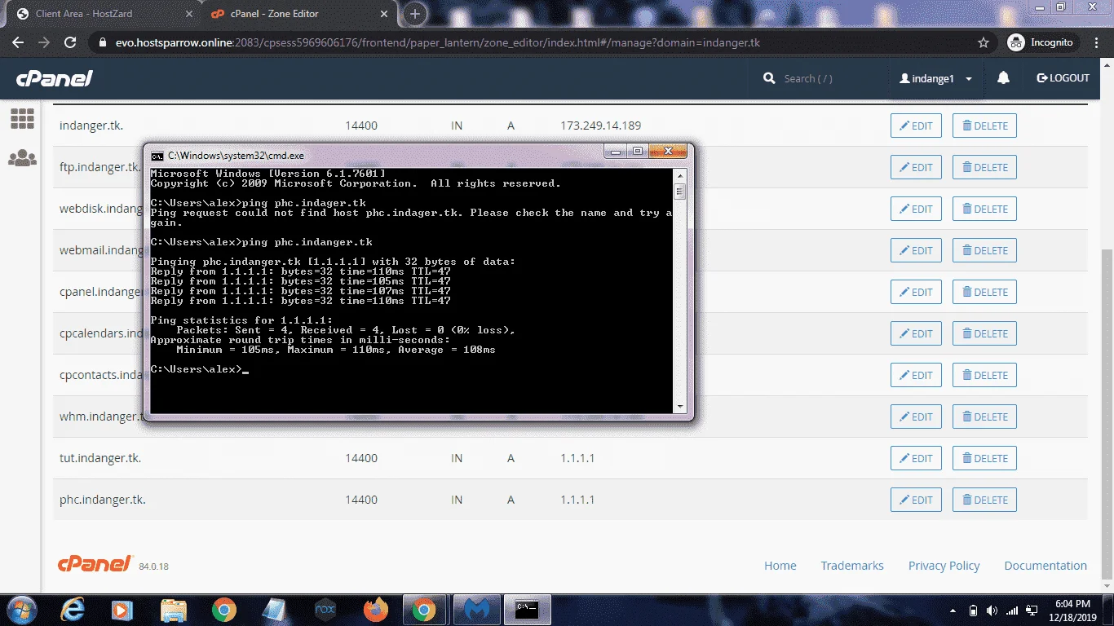Viewport: 1114px width, 626px height.
Task: Delete the webmail record row
Action: (x=984, y=250)
